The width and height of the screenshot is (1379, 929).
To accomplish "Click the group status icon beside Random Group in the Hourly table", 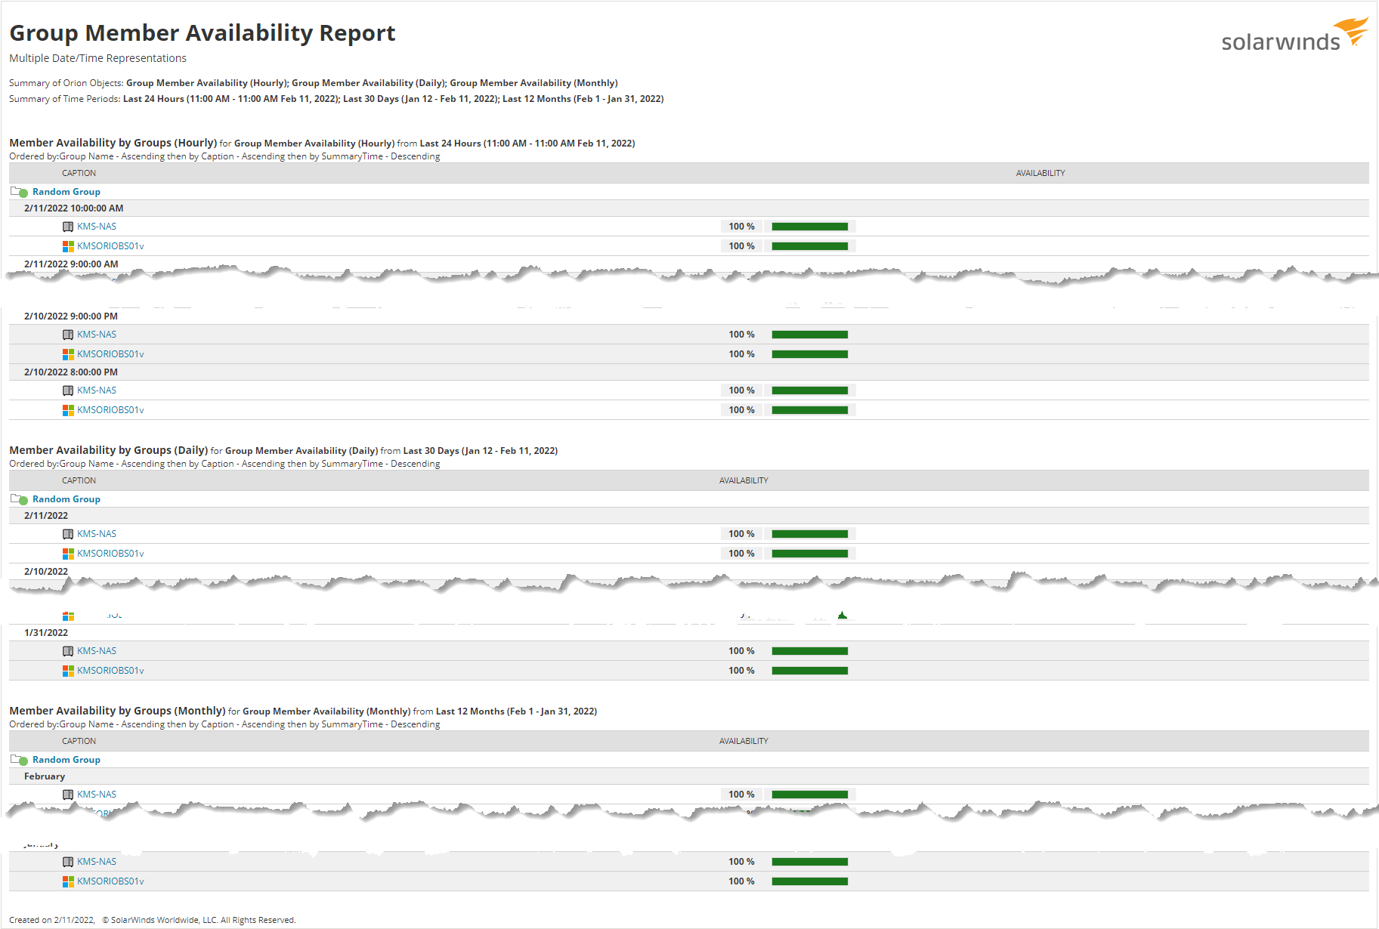I will (20, 192).
